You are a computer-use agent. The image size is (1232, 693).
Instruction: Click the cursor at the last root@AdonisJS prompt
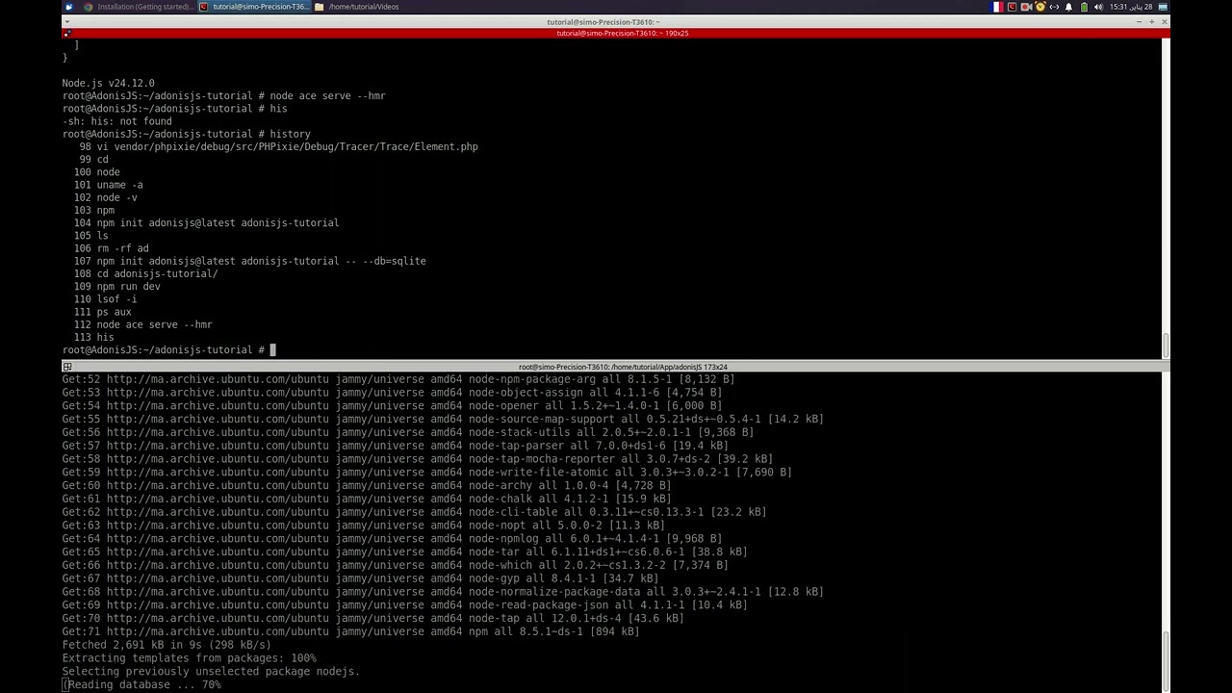pos(272,350)
